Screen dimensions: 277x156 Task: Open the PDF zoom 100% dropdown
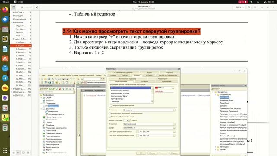[240, 7]
